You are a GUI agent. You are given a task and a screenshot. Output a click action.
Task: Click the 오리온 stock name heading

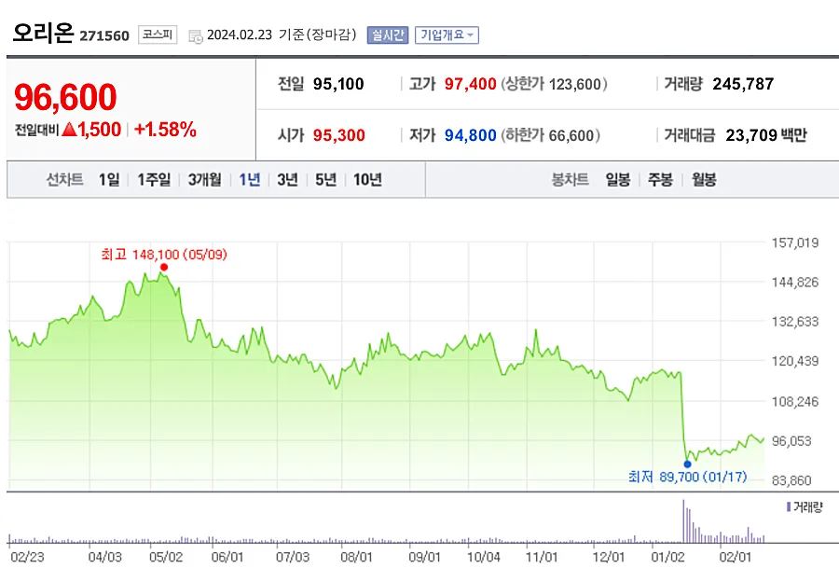pos(43,33)
